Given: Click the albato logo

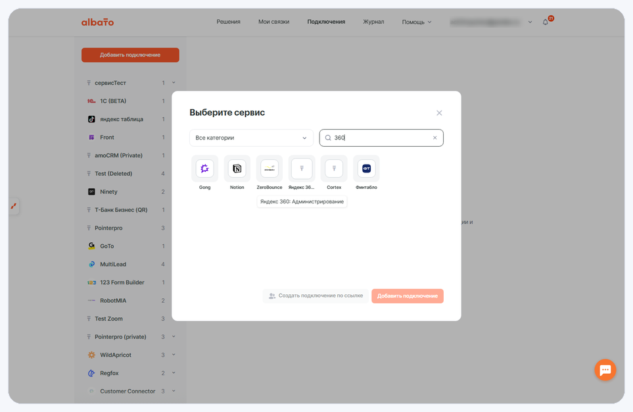Looking at the screenshot, I should (x=98, y=22).
